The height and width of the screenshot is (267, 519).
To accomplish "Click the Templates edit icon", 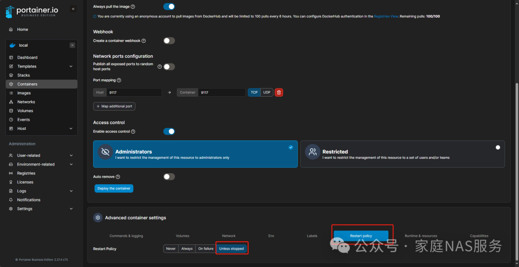I will 11,66.
